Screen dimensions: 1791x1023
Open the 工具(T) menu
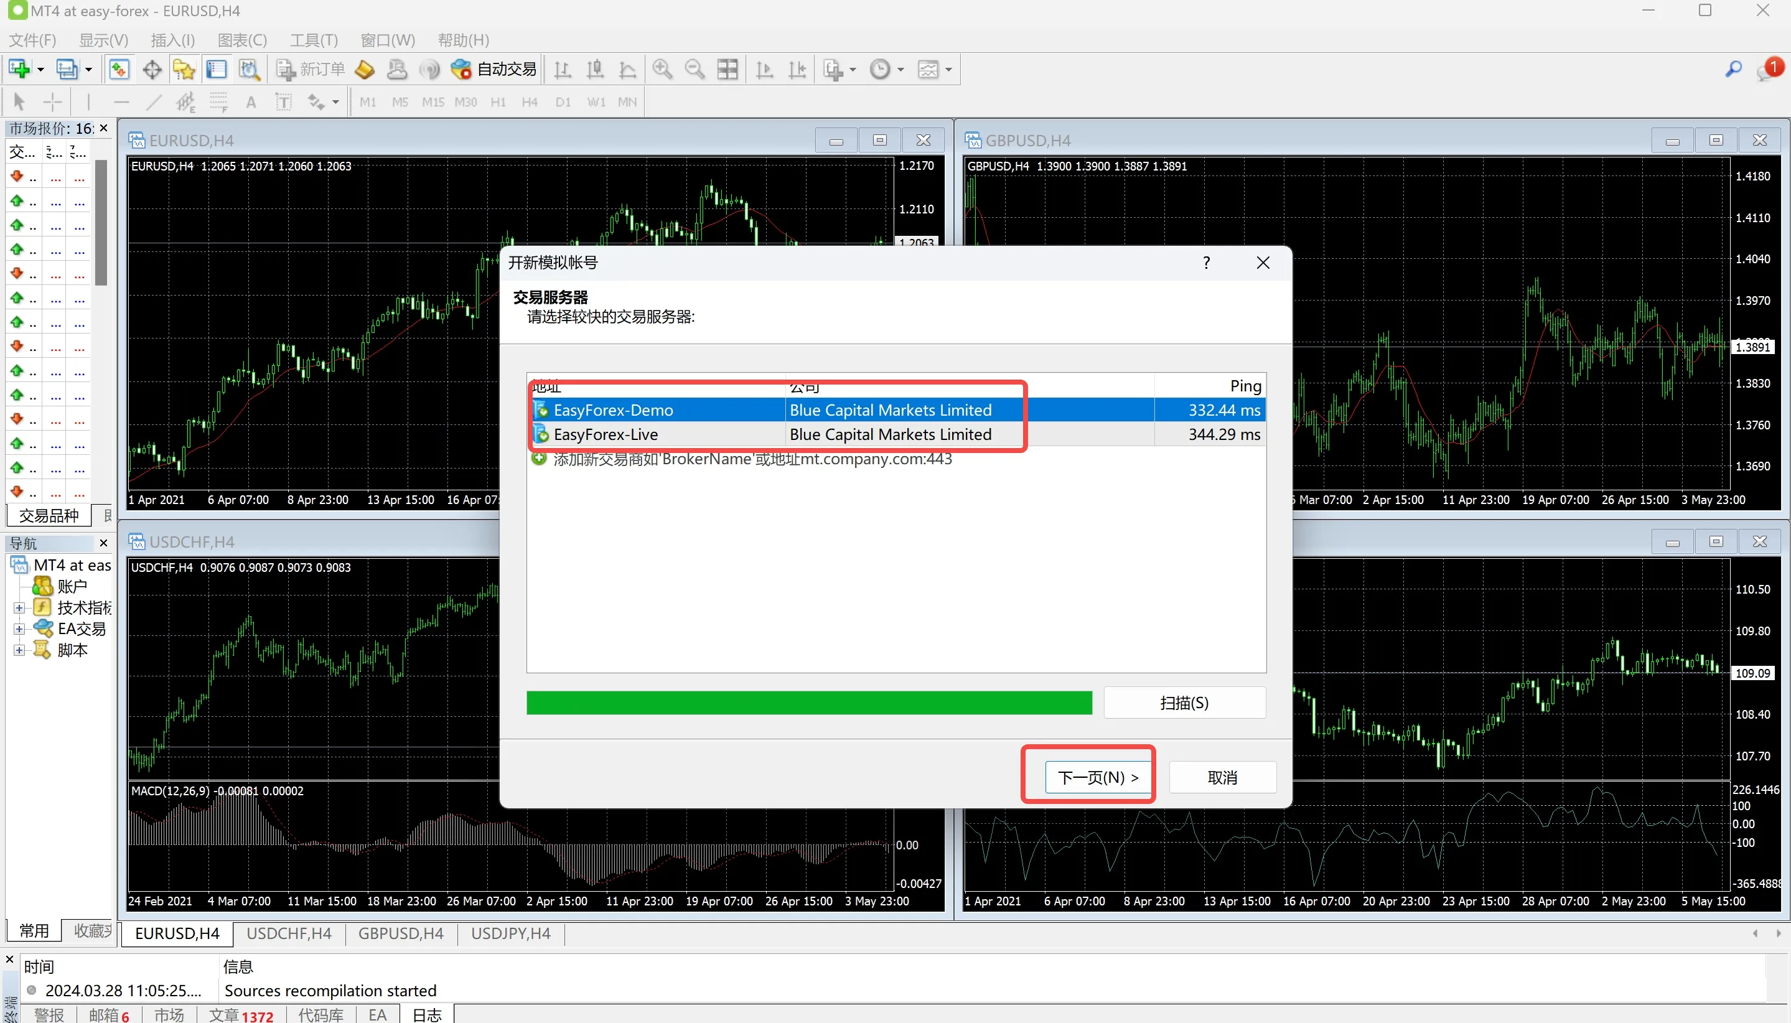[x=314, y=40]
